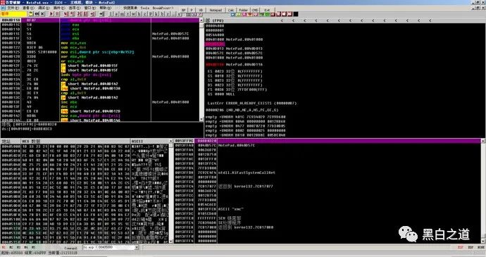The width and height of the screenshot is (486, 257).
Task: Open the Log 'l' window icon
Action: [111, 14]
